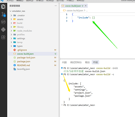Click the node_modules folder icon
Screen dimensions: 135x117
tap(15, 31)
